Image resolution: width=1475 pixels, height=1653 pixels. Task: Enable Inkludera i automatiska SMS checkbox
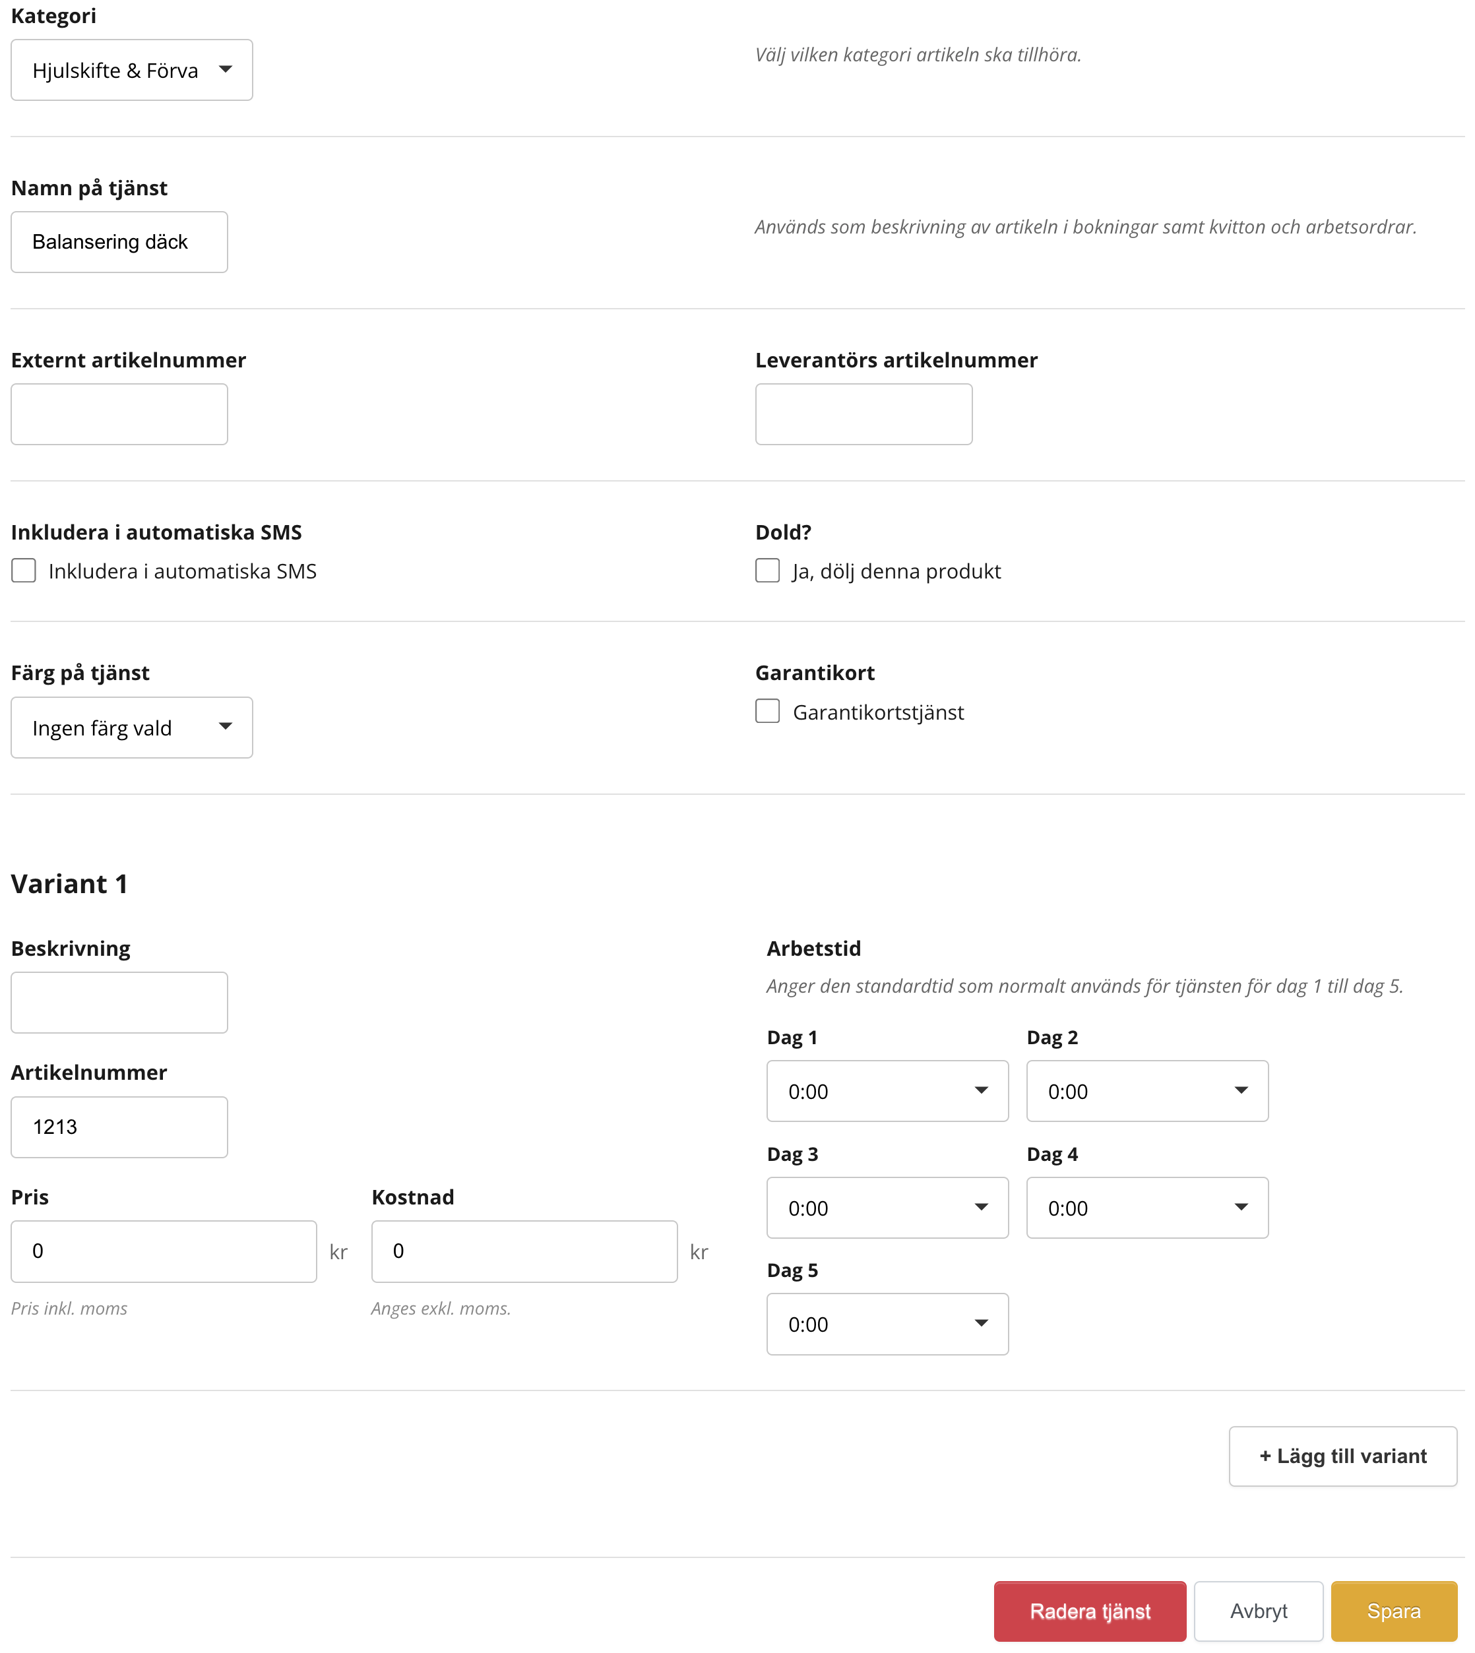click(24, 571)
